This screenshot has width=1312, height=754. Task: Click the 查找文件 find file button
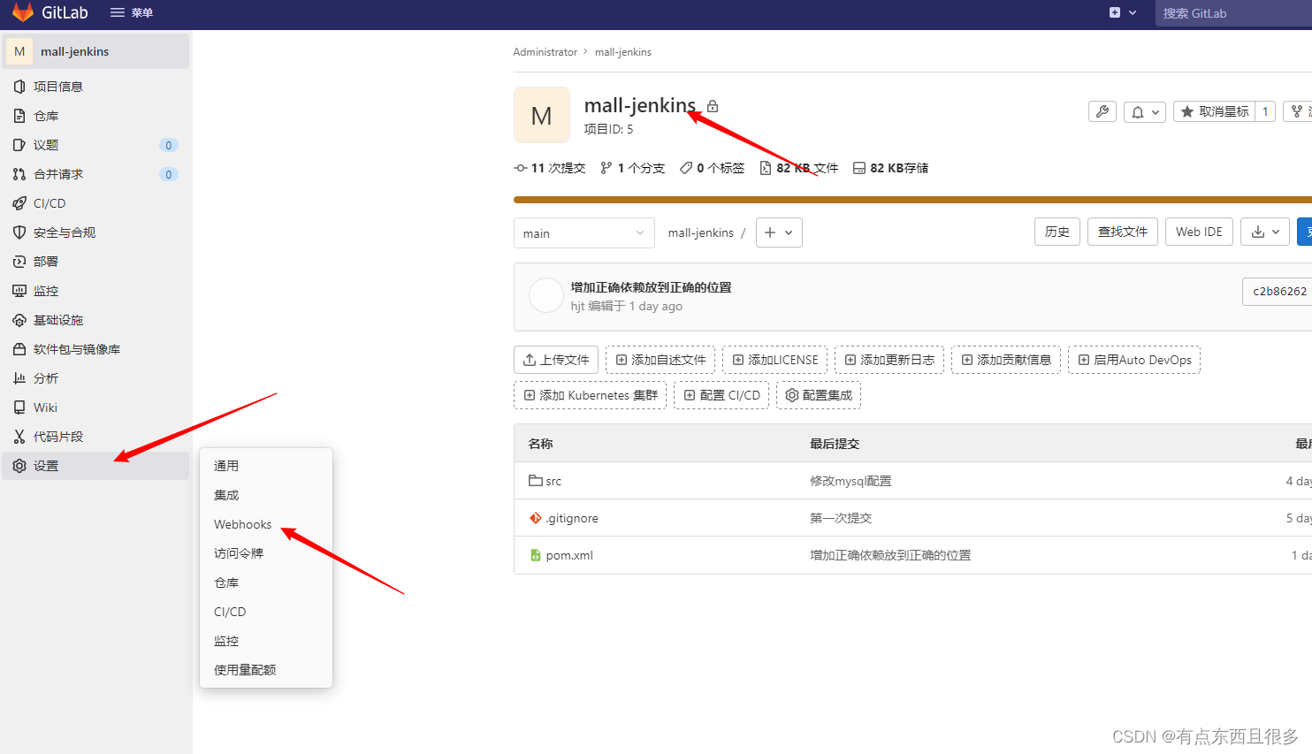click(x=1123, y=232)
